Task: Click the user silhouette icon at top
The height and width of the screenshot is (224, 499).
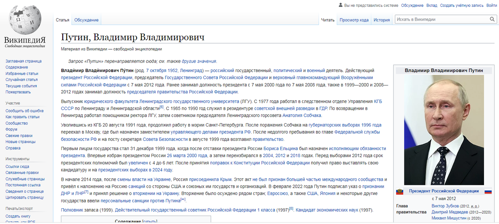Action: click(340, 5)
